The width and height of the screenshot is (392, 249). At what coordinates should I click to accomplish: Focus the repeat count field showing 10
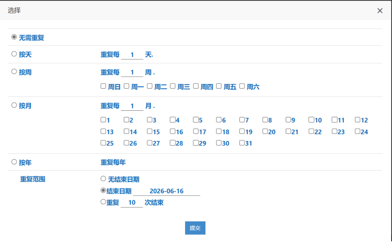[x=132, y=203]
